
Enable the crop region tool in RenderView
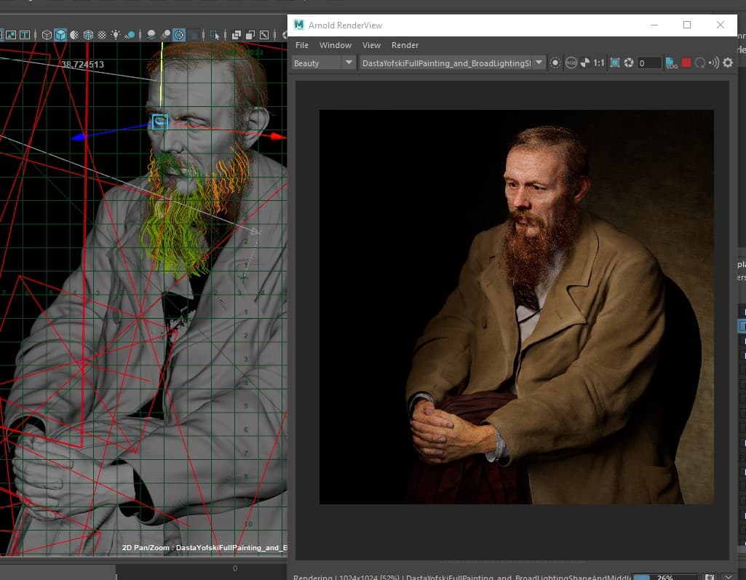point(615,63)
